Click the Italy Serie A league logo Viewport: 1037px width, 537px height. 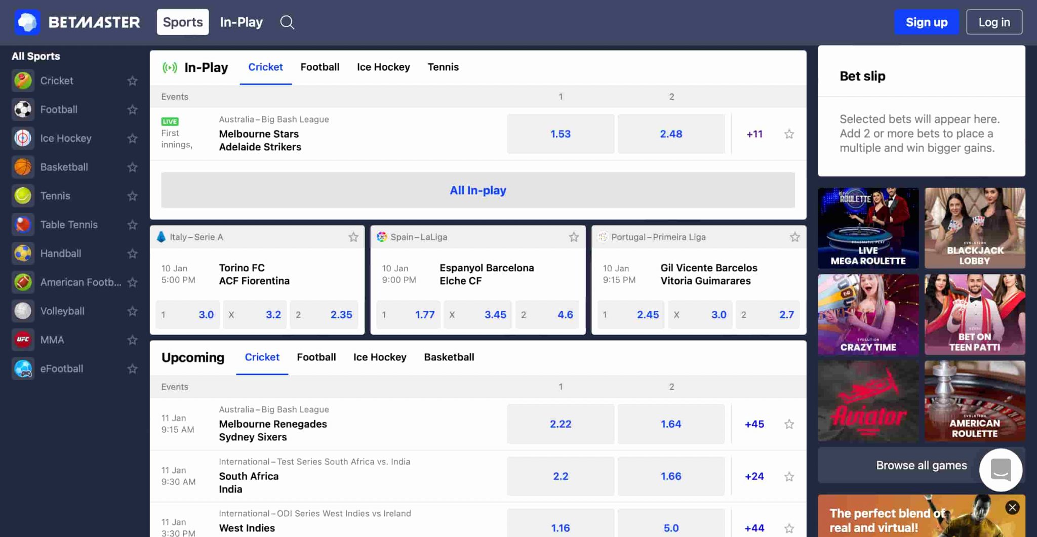[161, 237]
